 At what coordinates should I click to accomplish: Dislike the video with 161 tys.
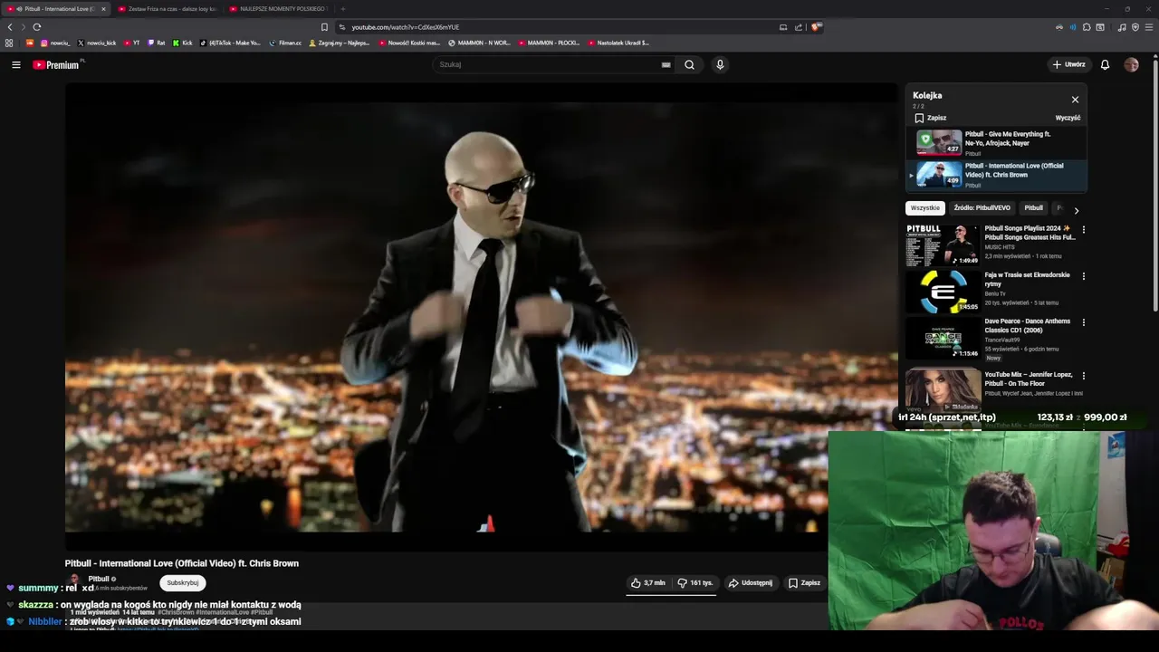pos(694,583)
